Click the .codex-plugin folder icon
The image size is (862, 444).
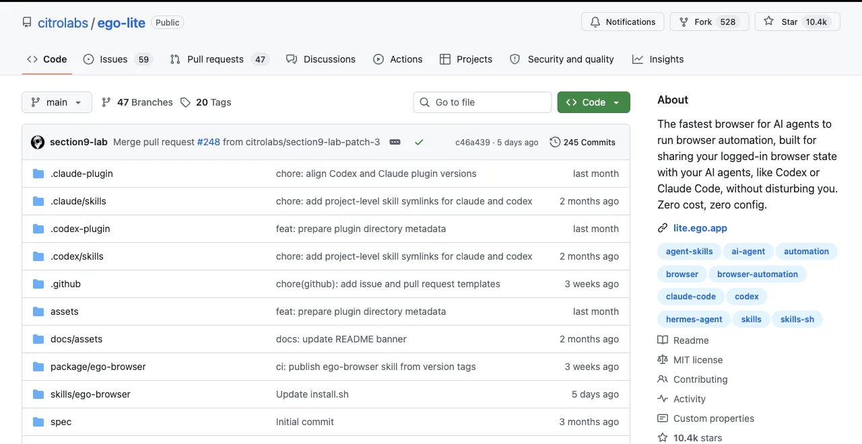tap(38, 229)
